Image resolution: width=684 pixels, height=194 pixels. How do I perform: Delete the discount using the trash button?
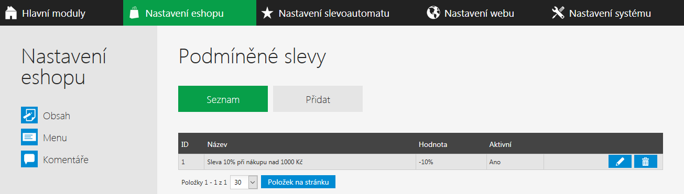[x=645, y=162]
